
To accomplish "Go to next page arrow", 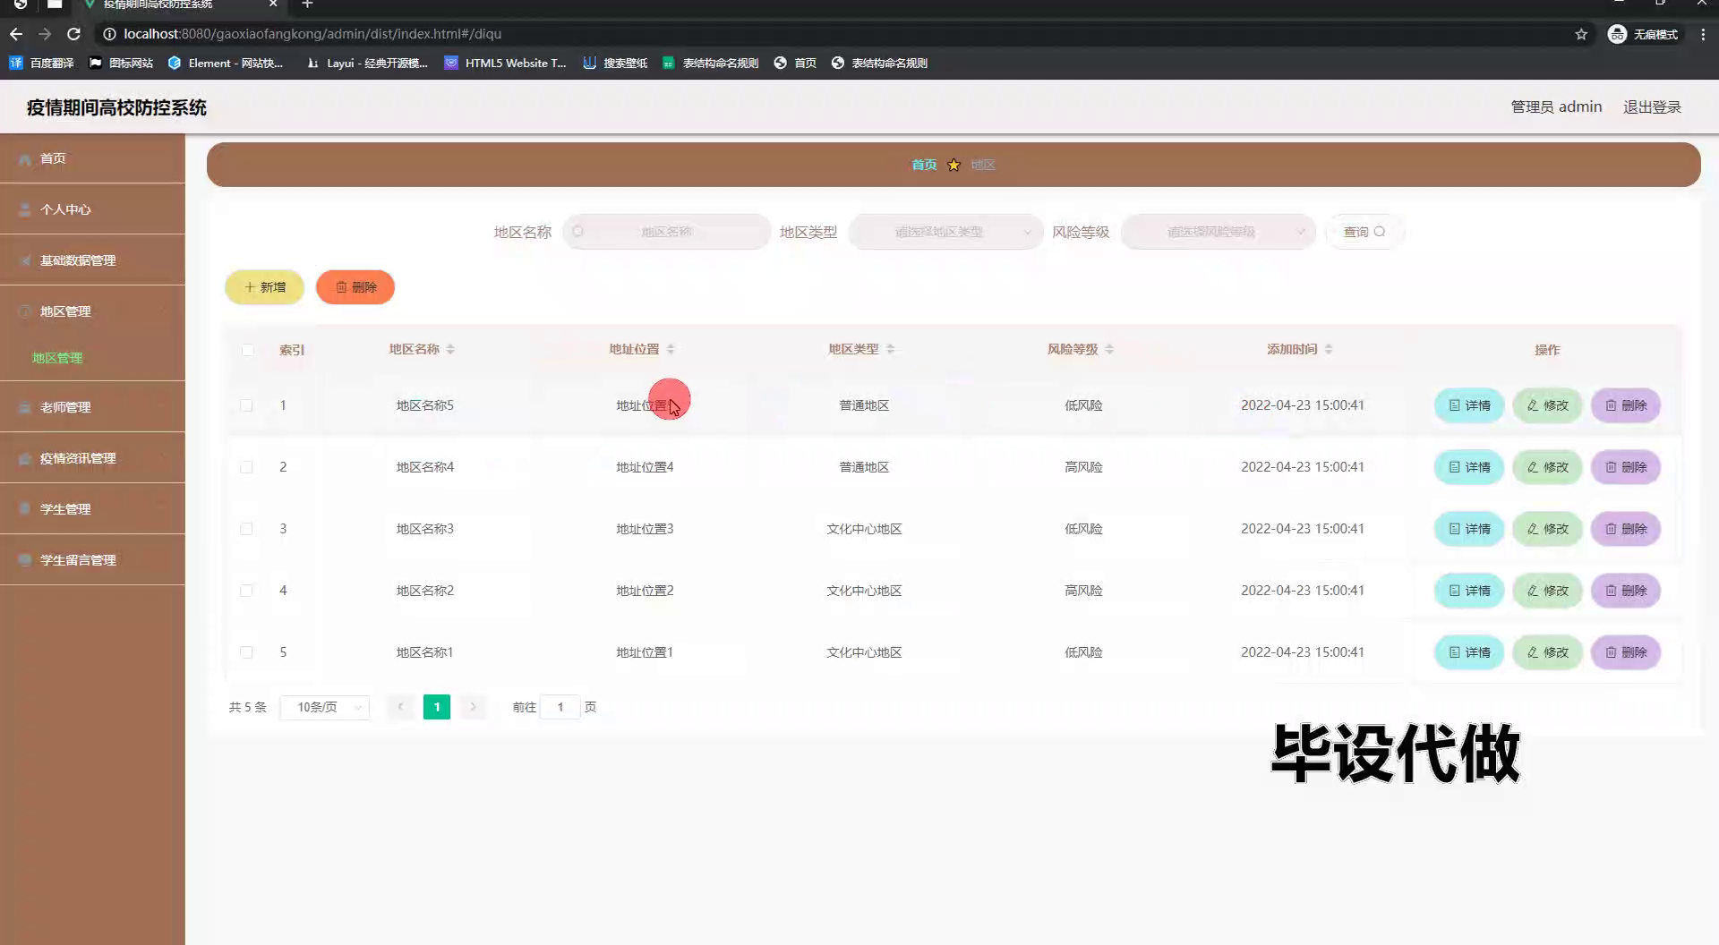I will coord(473,707).
